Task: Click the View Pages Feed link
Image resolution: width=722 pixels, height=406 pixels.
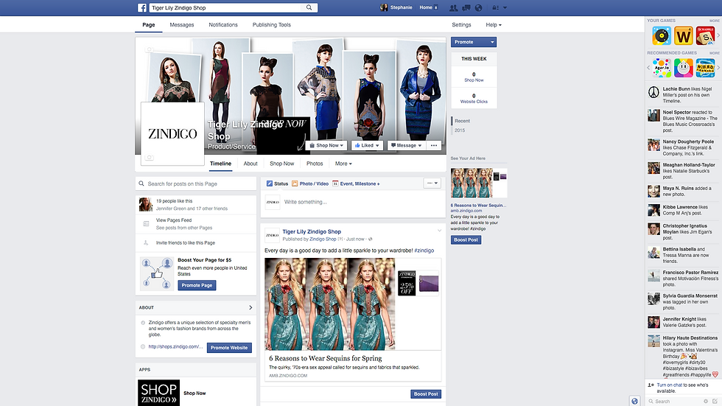Action: point(174,220)
